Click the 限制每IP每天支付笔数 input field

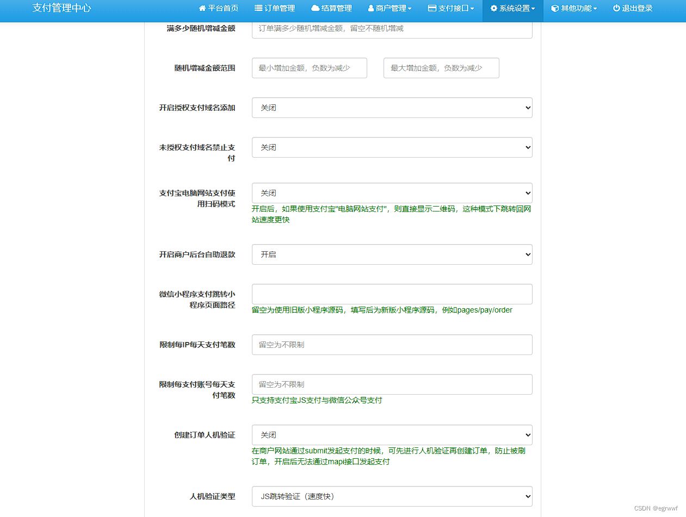click(391, 344)
